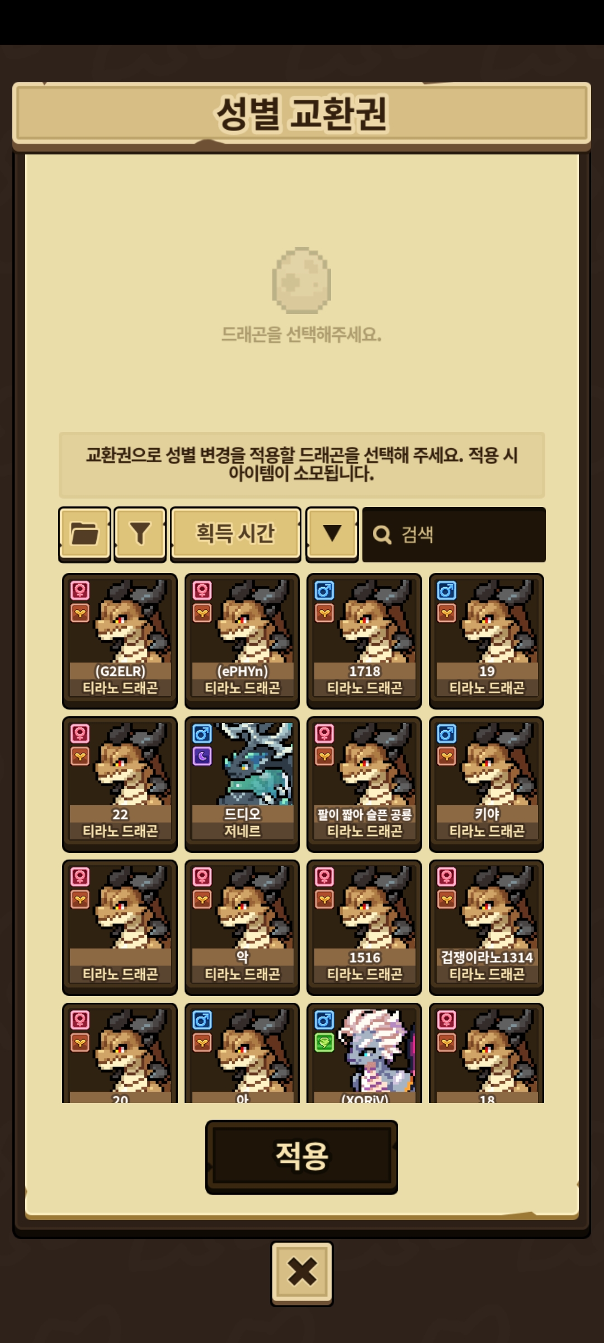Click the magnifying glass search icon
Screen dimensions: 604x1343
[x=382, y=535]
